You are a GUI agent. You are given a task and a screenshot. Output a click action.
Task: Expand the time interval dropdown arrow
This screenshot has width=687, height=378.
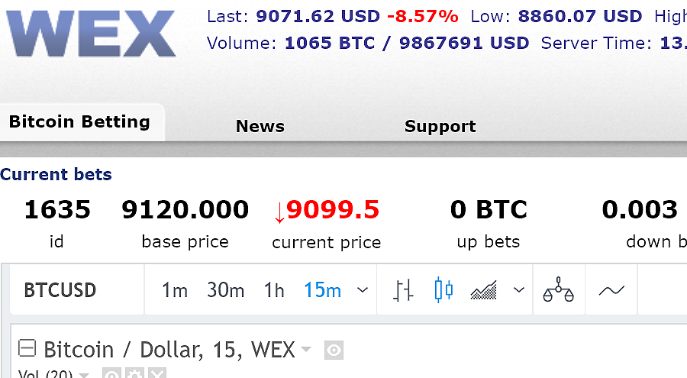[363, 290]
